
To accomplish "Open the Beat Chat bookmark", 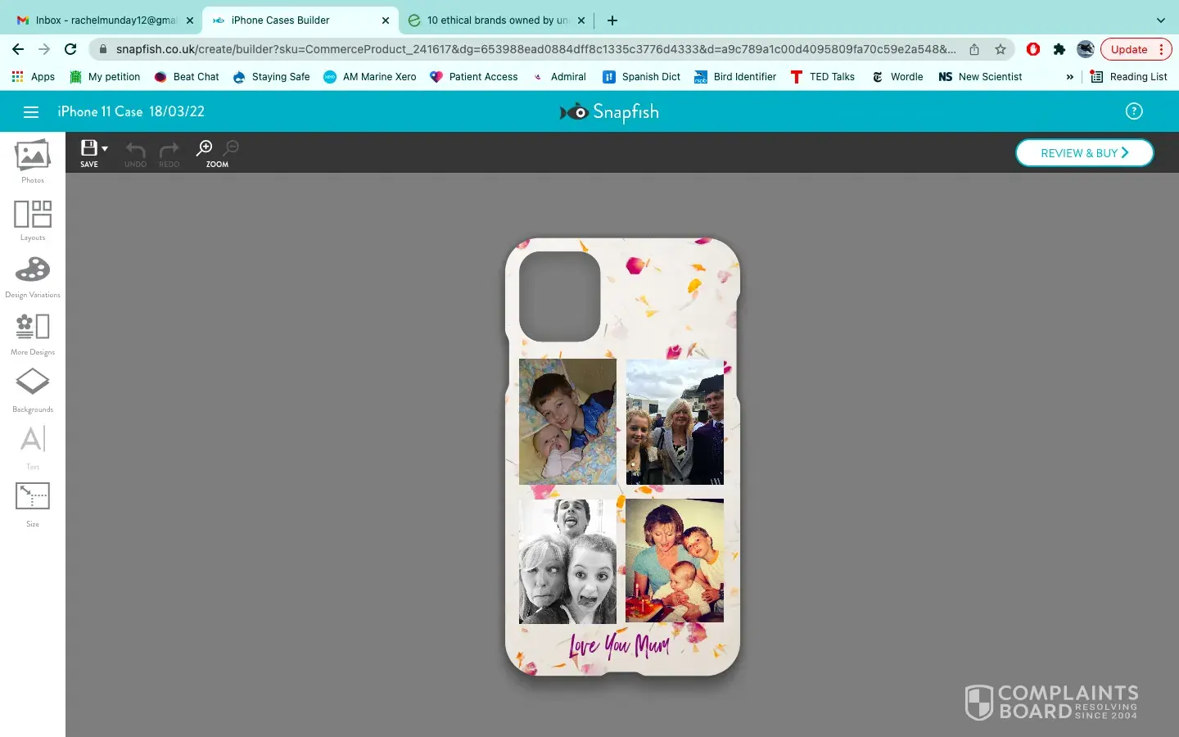I will click(187, 77).
